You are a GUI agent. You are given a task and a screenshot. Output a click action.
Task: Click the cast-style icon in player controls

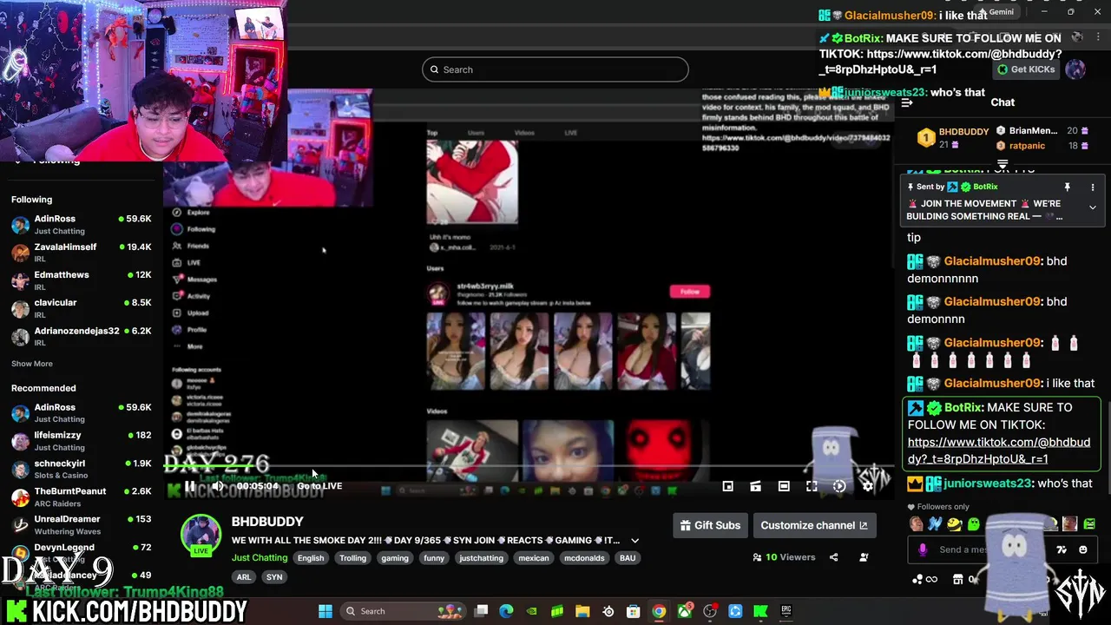756,486
